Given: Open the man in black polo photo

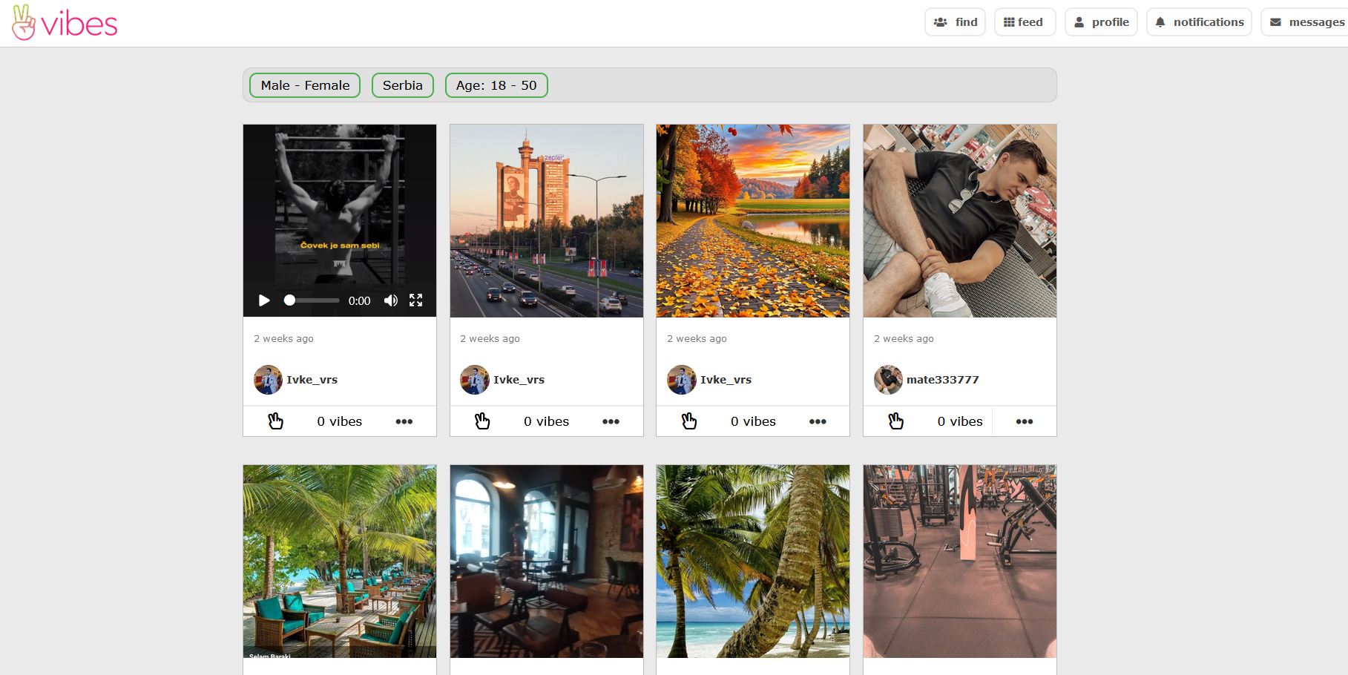Looking at the screenshot, I should pos(960,221).
